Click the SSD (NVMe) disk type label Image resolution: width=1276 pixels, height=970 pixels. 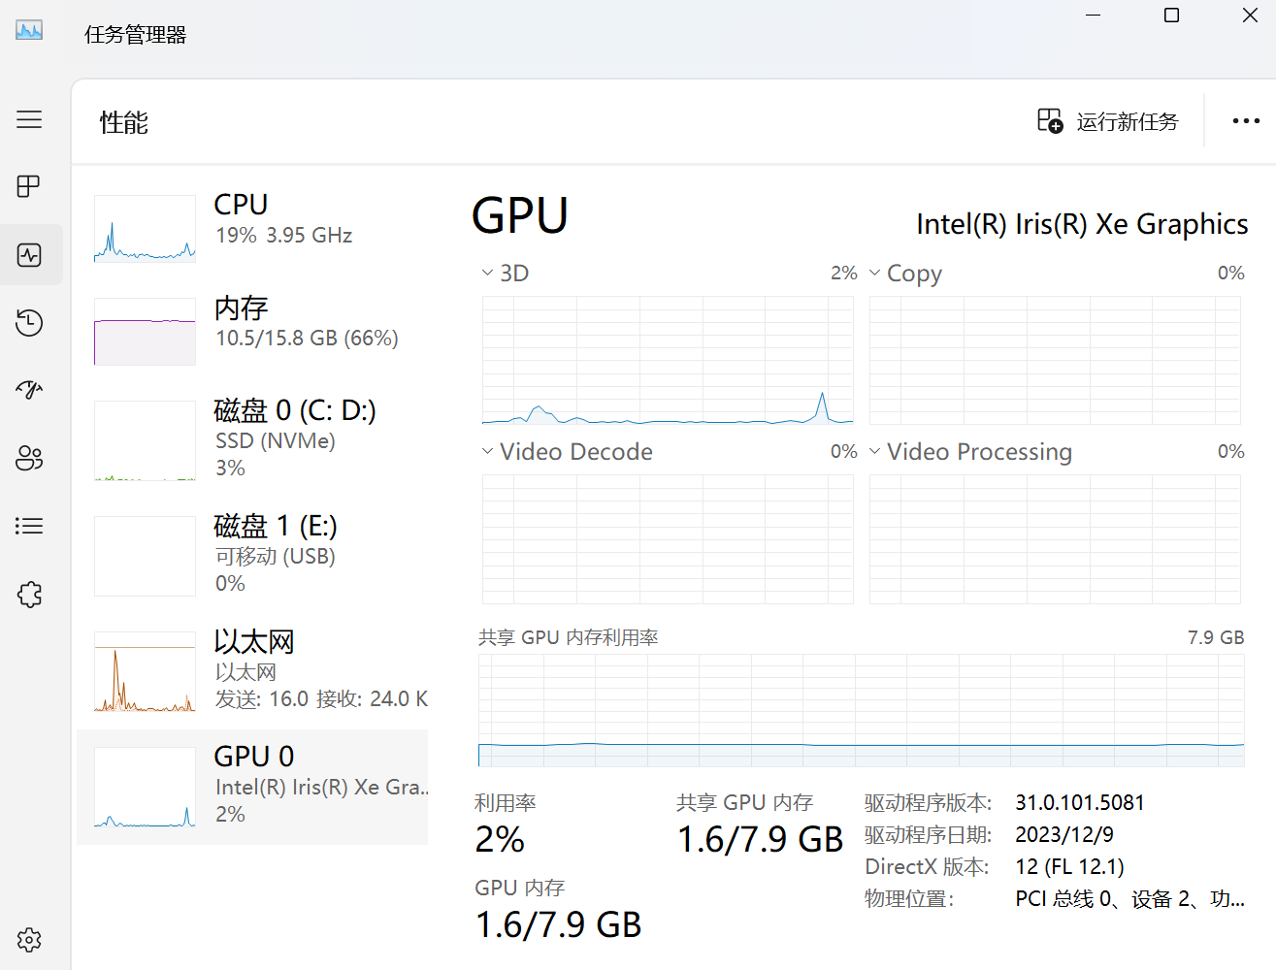(276, 441)
